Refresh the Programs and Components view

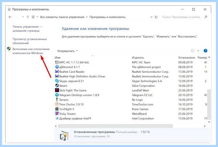[x=156, y=17]
